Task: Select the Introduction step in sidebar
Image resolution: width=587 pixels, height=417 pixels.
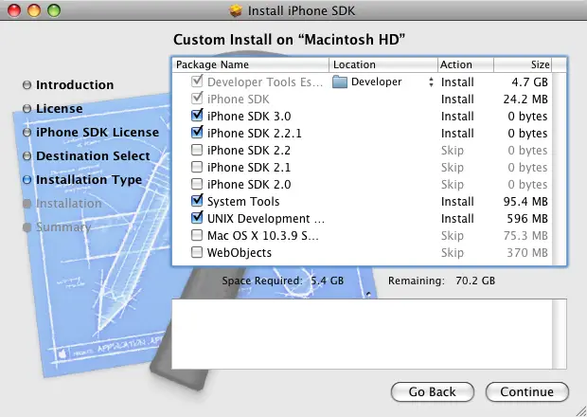Action: pos(75,85)
